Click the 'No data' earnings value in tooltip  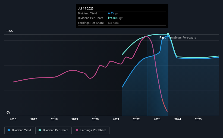[x=113, y=23]
